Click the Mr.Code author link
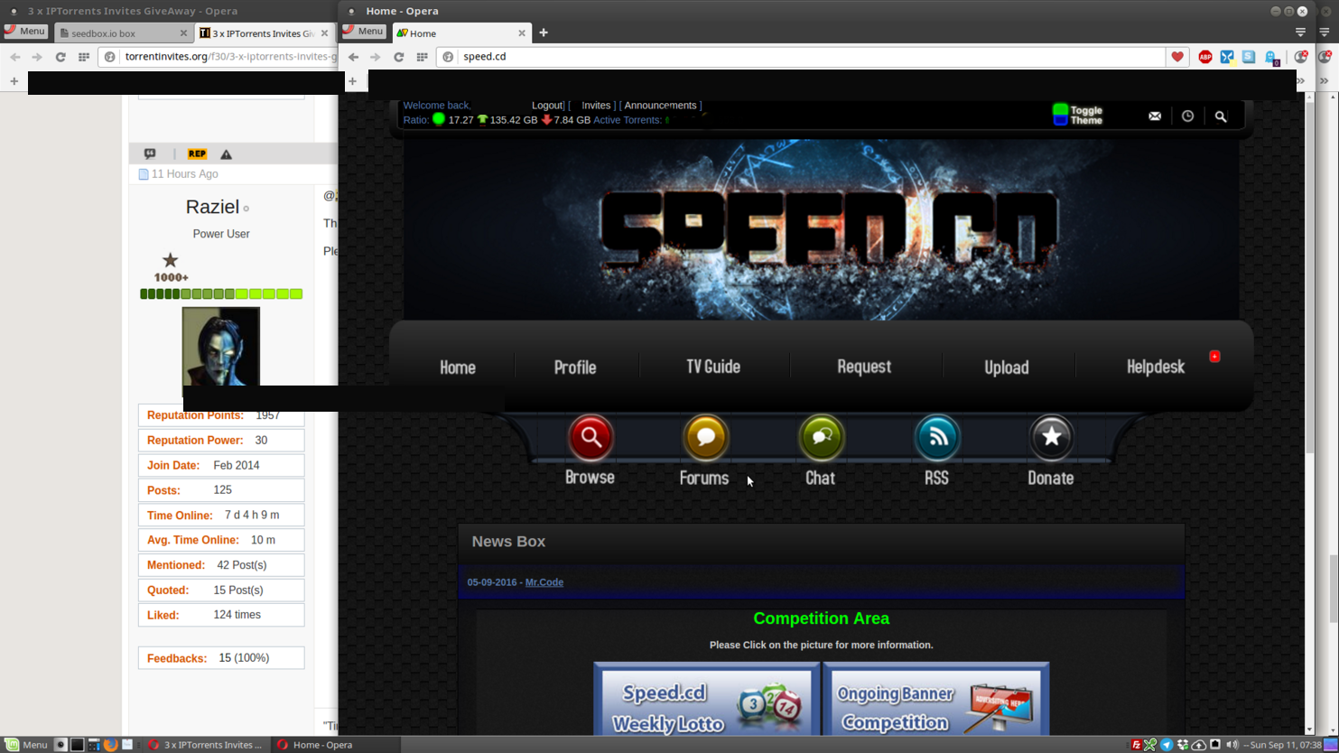This screenshot has height=753, width=1339. (x=544, y=582)
